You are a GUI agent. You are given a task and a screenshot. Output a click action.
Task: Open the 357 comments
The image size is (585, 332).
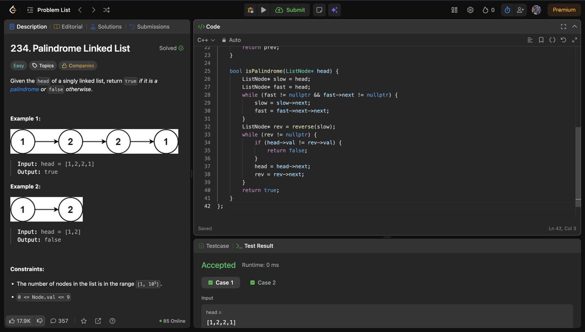(59, 321)
